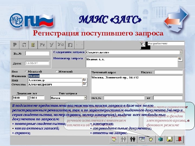Click the year range field showing 2000

20,98
